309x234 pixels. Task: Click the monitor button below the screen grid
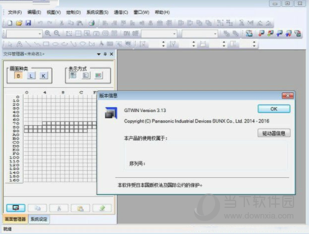(x=16, y=208)
